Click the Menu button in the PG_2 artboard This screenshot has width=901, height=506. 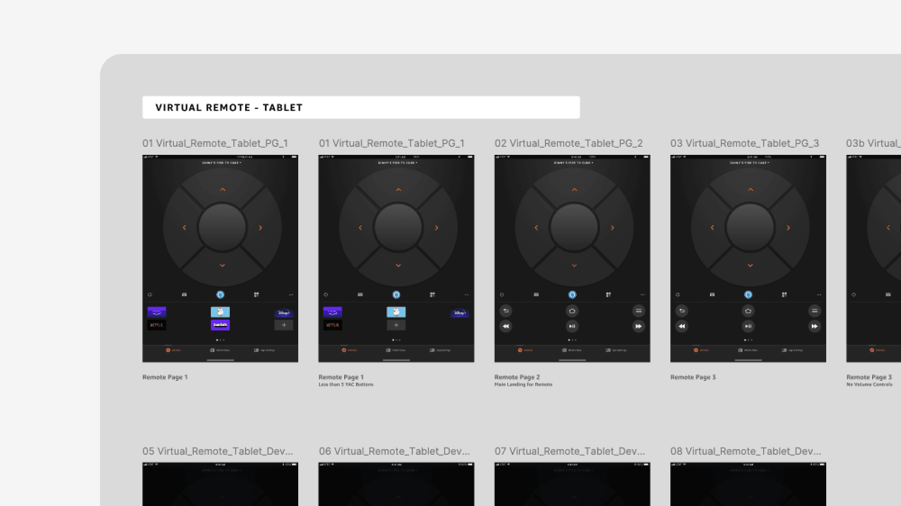(638, 311)
